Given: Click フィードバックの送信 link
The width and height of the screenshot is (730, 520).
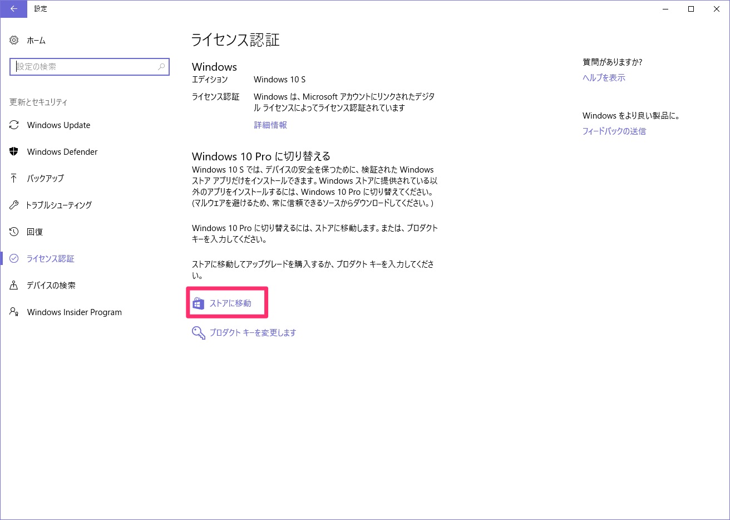Looking at the screenshot, I should (614, 131).
